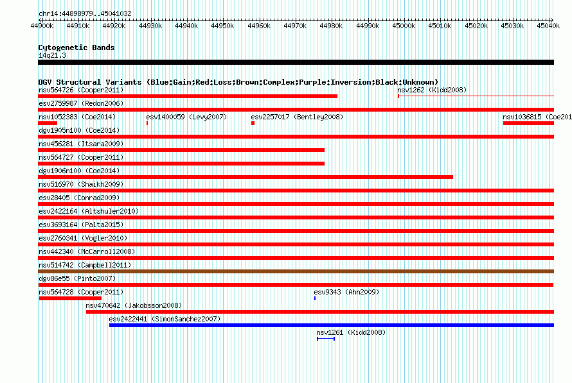Click esv2422164 (Altshuler2010) label
Image resolution: width=572 pixels, height=383 pixels.
(x=89, y=211)
